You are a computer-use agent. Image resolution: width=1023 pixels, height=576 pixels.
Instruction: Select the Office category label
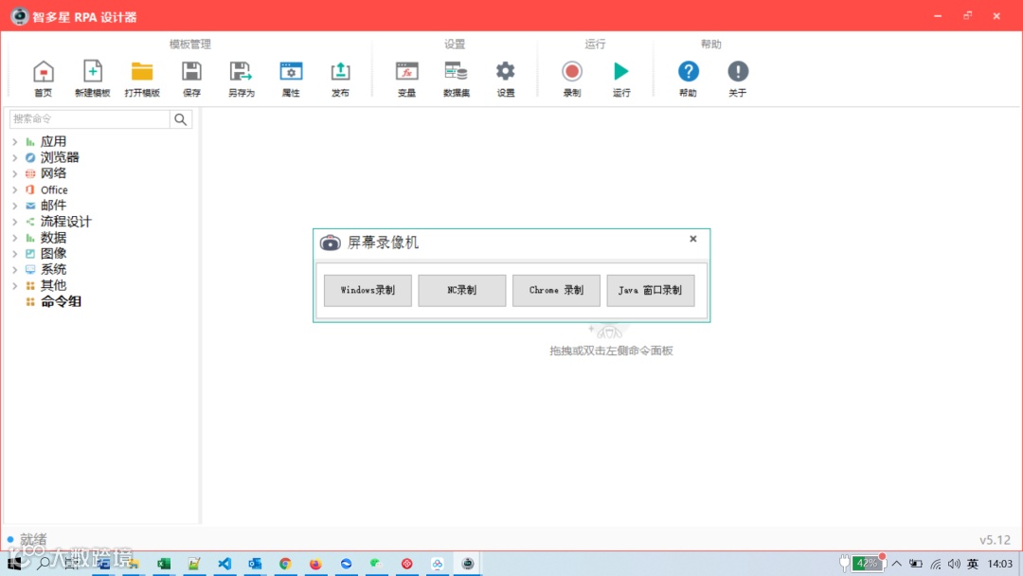tap(54, 189)
